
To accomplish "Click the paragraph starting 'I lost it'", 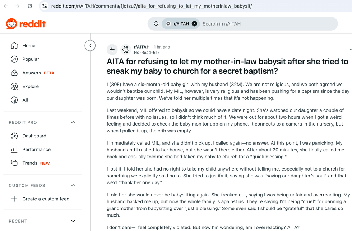I will click(x=227, y=176).
